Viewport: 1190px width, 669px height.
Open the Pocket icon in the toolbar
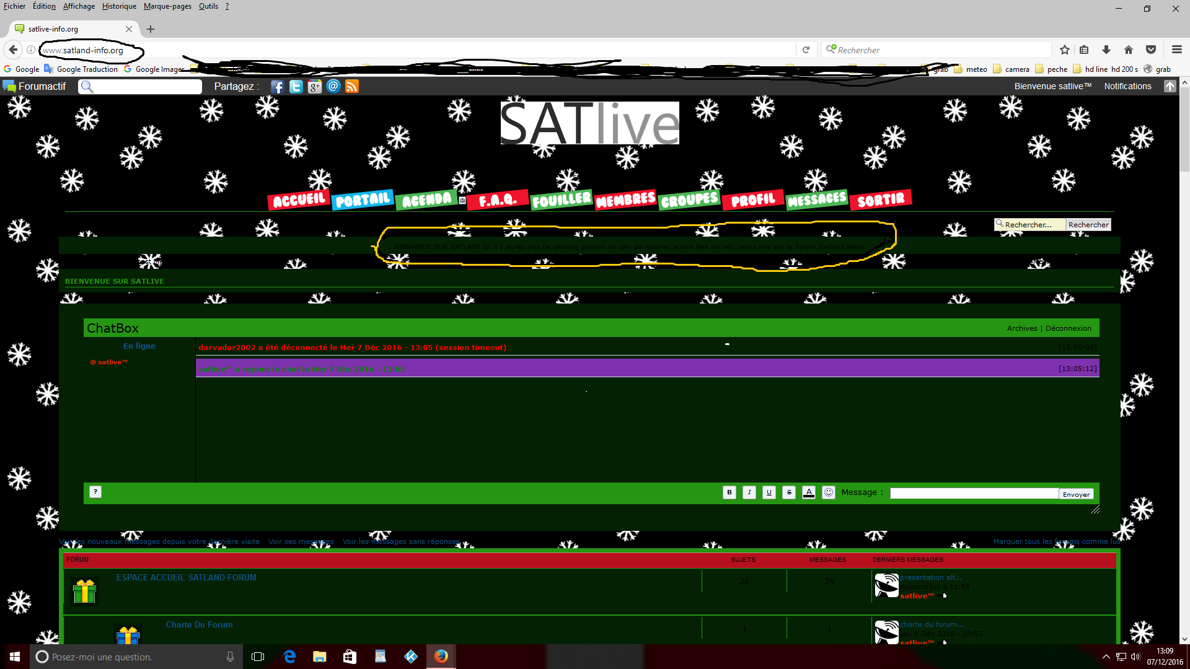pyautogui.click(x=1151, y=50)
